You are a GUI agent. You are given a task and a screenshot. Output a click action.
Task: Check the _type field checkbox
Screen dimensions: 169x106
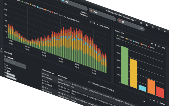[5, 70]
